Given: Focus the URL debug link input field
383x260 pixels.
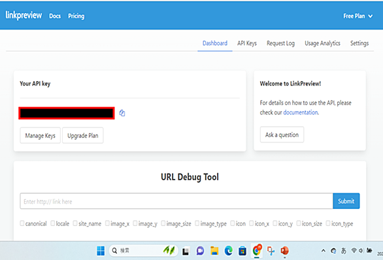Looking at the screenshot, I should pyautogui.click(x=176, y=201).
